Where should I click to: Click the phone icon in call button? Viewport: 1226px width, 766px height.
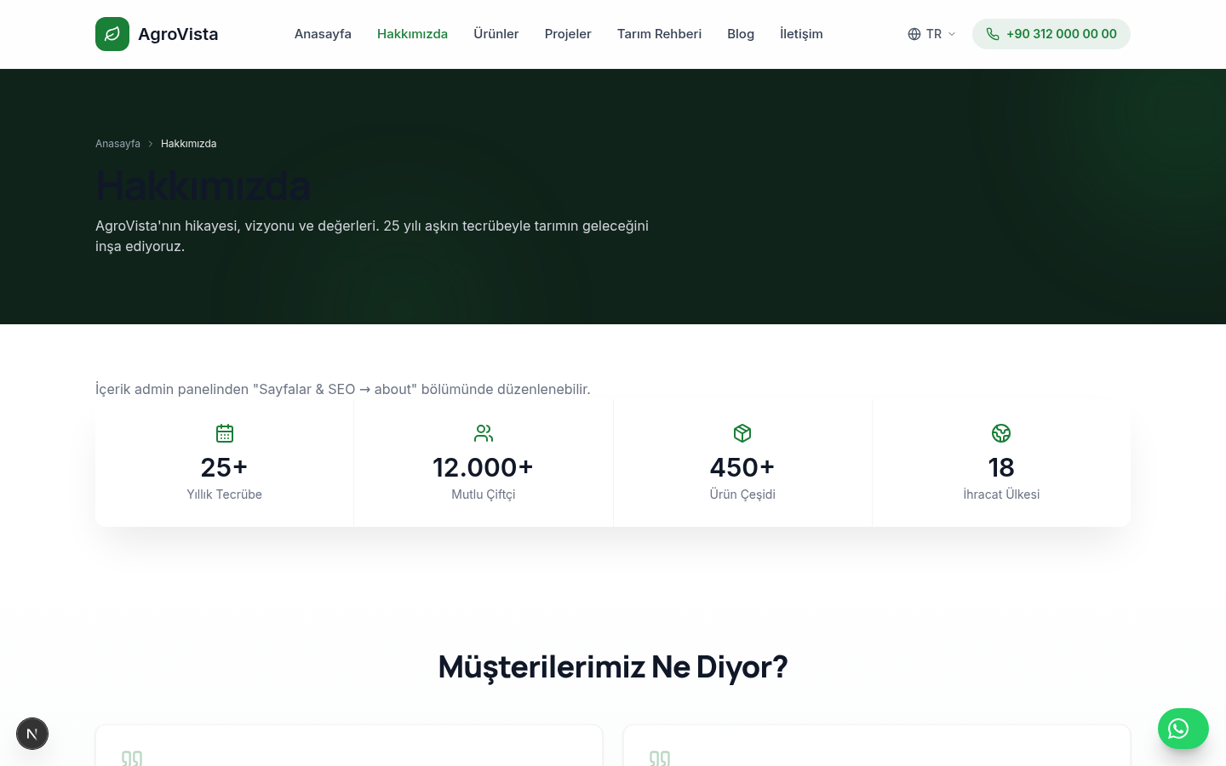[x=993, y=34]
